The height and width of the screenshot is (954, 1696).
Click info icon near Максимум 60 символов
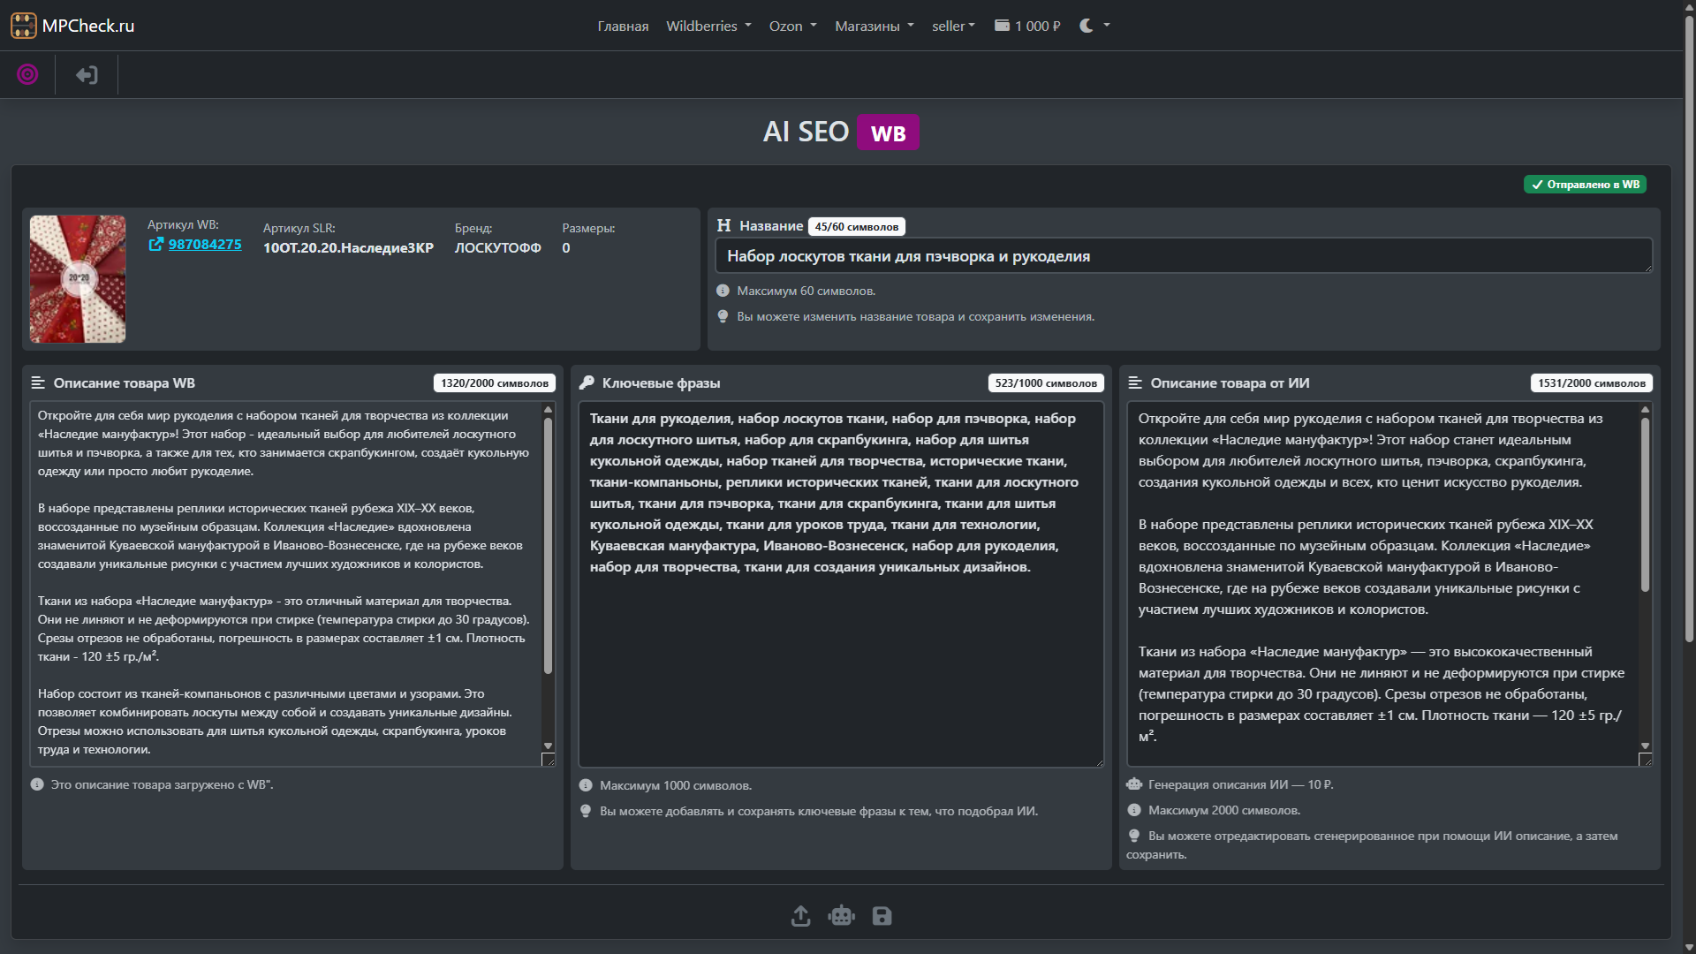[723, 291]
